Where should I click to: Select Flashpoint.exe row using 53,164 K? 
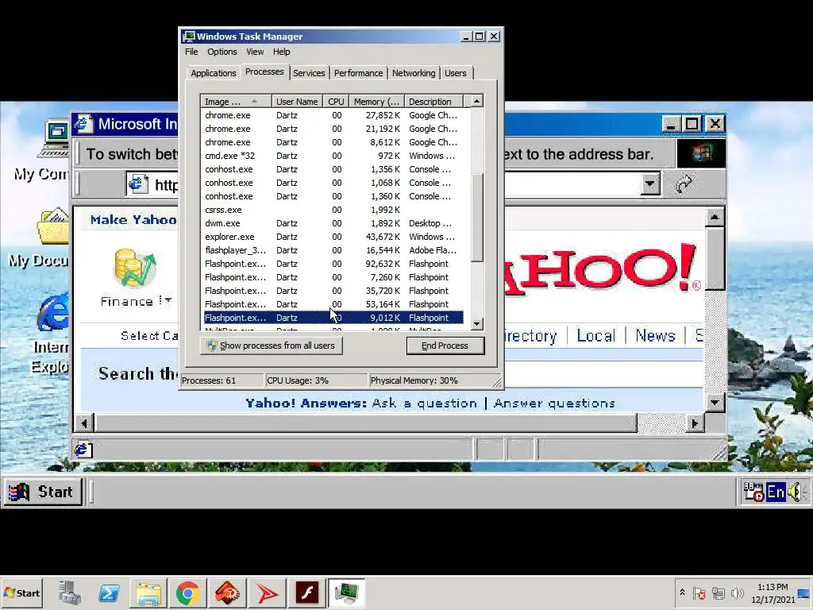[x=333, y=304]
